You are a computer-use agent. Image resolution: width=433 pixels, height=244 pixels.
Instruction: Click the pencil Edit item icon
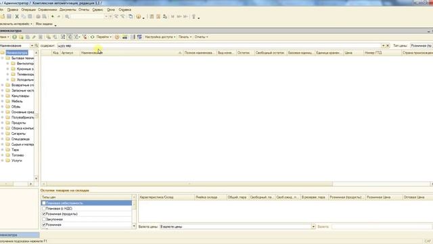34,37
